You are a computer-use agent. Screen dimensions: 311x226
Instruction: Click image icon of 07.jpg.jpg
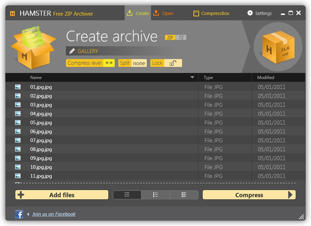tap(18, 140)
